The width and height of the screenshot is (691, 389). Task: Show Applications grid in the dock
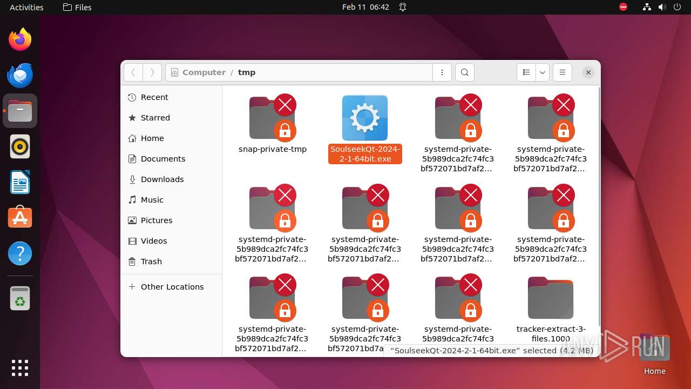[20, 368]
